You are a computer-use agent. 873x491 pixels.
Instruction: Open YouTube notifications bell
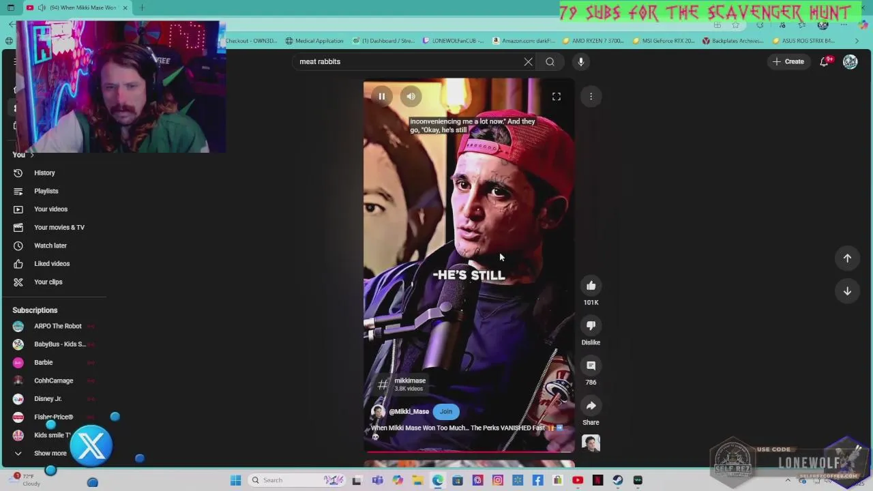pyautogui.click(x=825, y=61)
